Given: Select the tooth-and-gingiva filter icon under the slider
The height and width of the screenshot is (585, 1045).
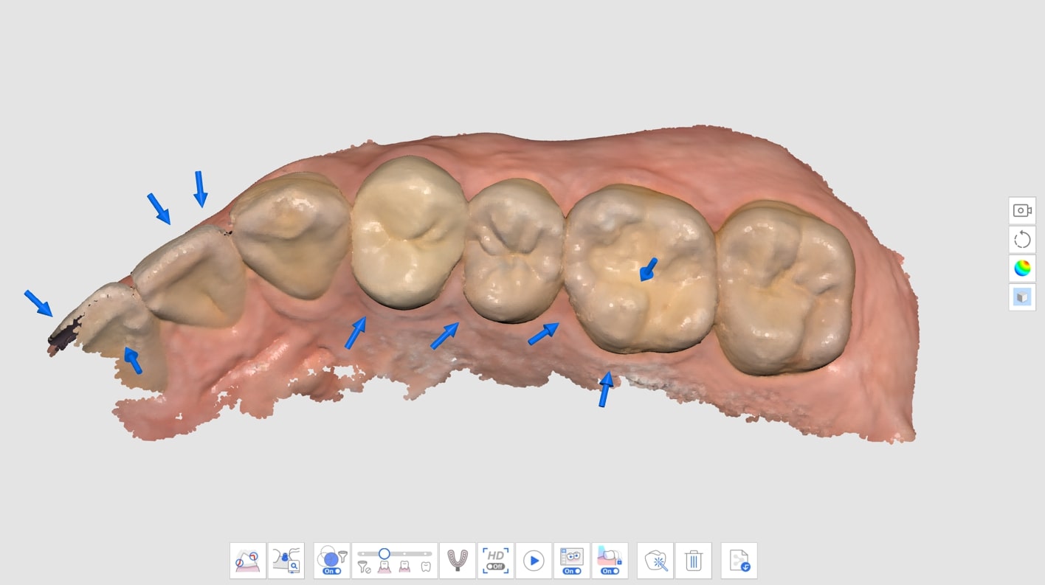Looking at the screenshot, I should point(384,567).
